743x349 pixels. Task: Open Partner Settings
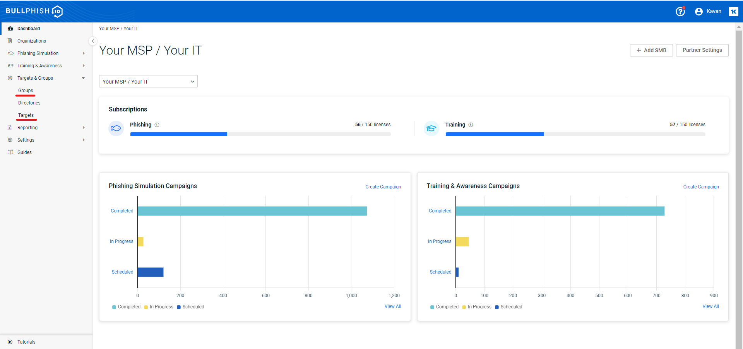(702, 50)
